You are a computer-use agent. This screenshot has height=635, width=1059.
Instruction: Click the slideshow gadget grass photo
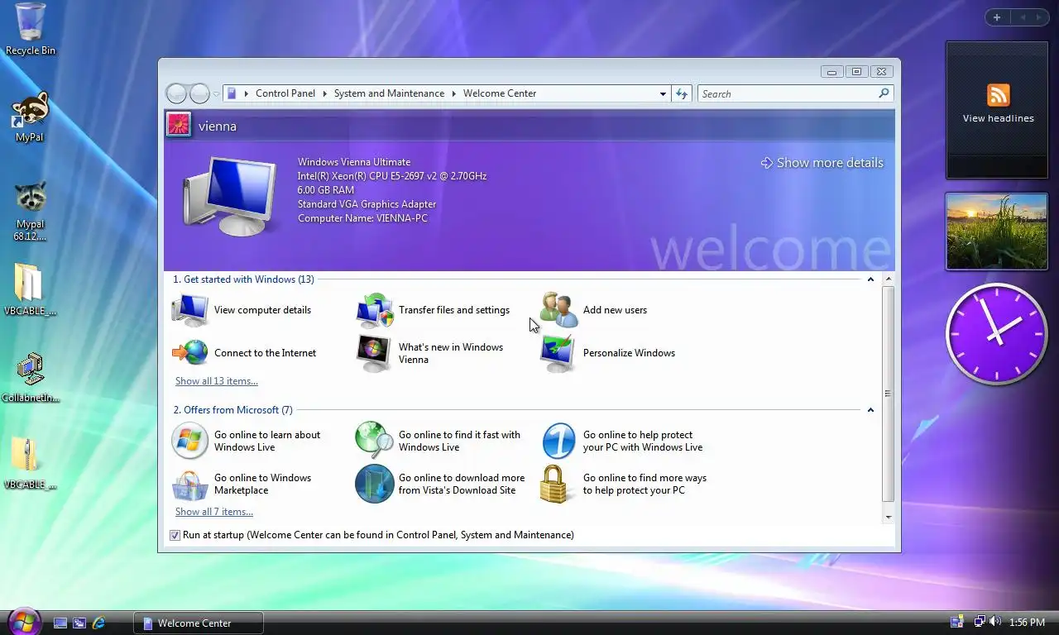(x=997, y=232)
